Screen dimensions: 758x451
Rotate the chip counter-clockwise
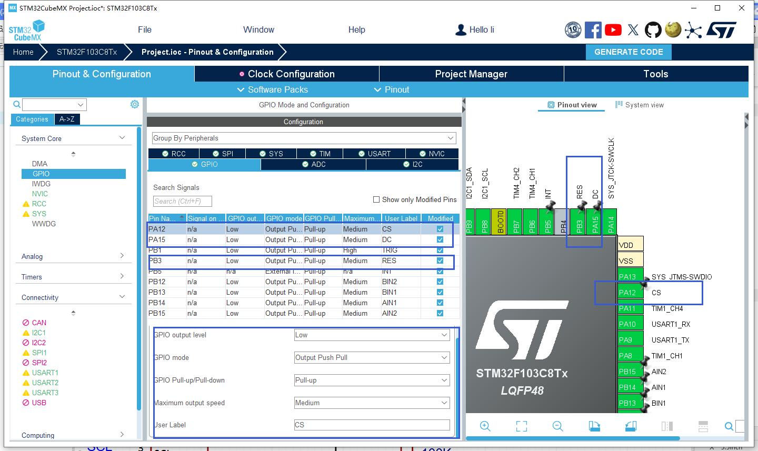(631, 426)
